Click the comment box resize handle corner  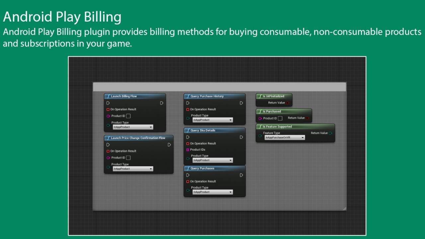(344, 208)
